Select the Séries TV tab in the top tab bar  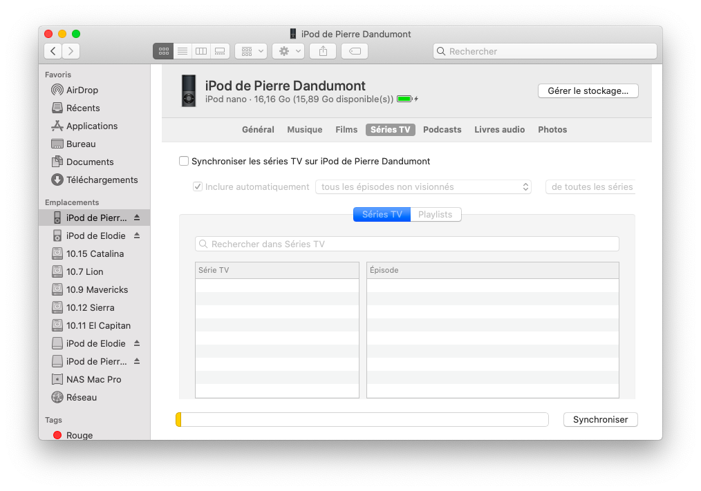click(x=391, y=130)
